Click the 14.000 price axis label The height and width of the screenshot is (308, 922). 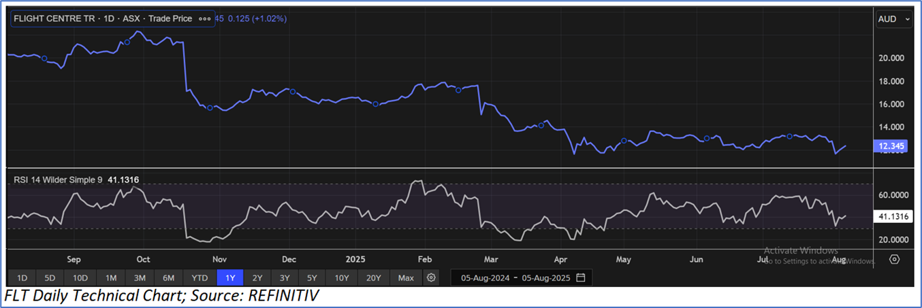[x=891, y=127]
